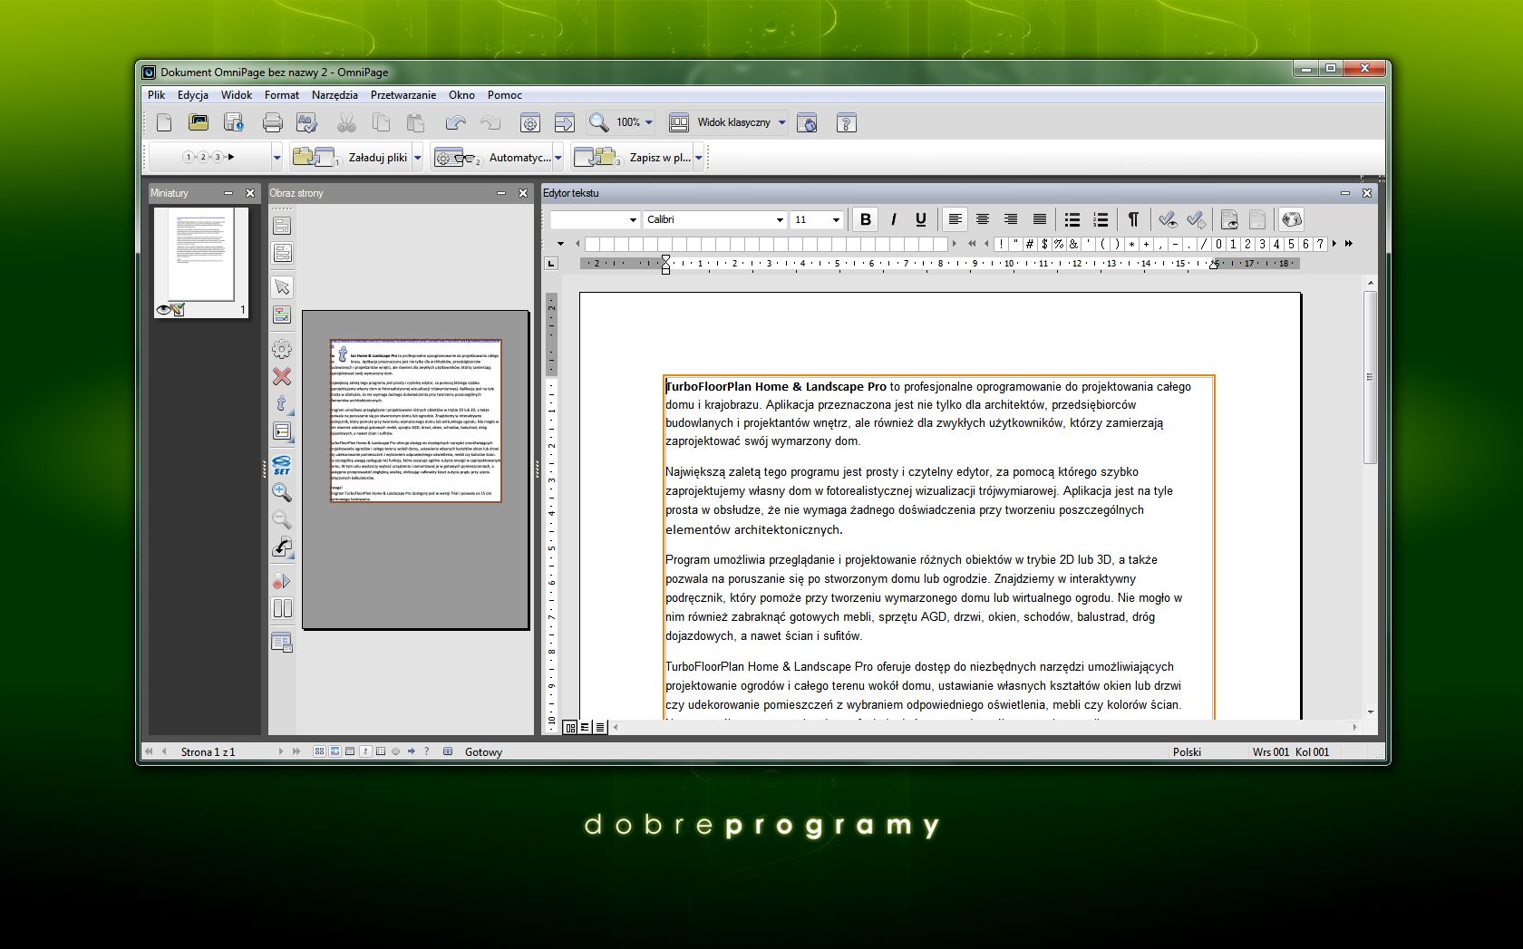Viewport: 1523px width, 949px height.
Task: Click the Undo arrow icon
Action: (x=455, y=122)
